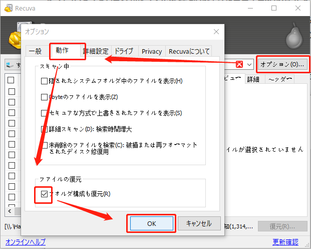
Task: Switch to the 動作 tab
Action: point(66,51)
